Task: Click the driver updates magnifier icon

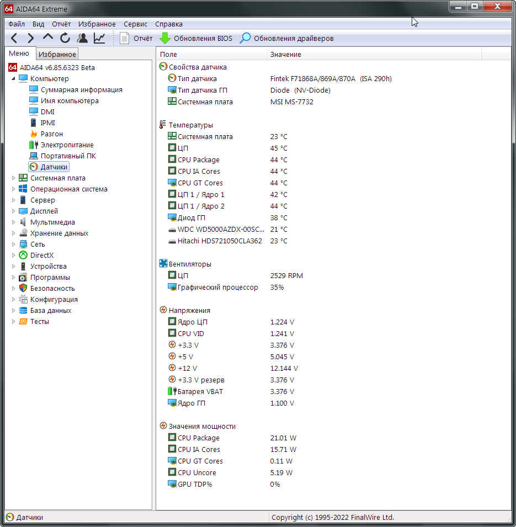Action: (x=245, y=38)
